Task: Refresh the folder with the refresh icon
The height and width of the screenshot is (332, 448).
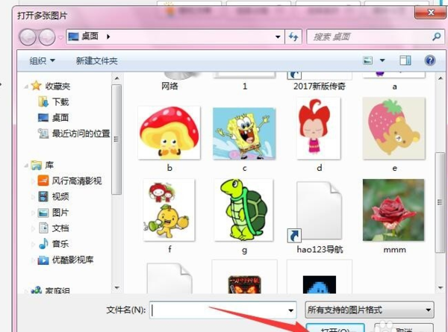Action: (x=293, y=37)
